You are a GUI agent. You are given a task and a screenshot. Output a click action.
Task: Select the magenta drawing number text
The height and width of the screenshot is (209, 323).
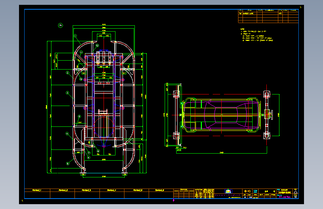[285, 197]
